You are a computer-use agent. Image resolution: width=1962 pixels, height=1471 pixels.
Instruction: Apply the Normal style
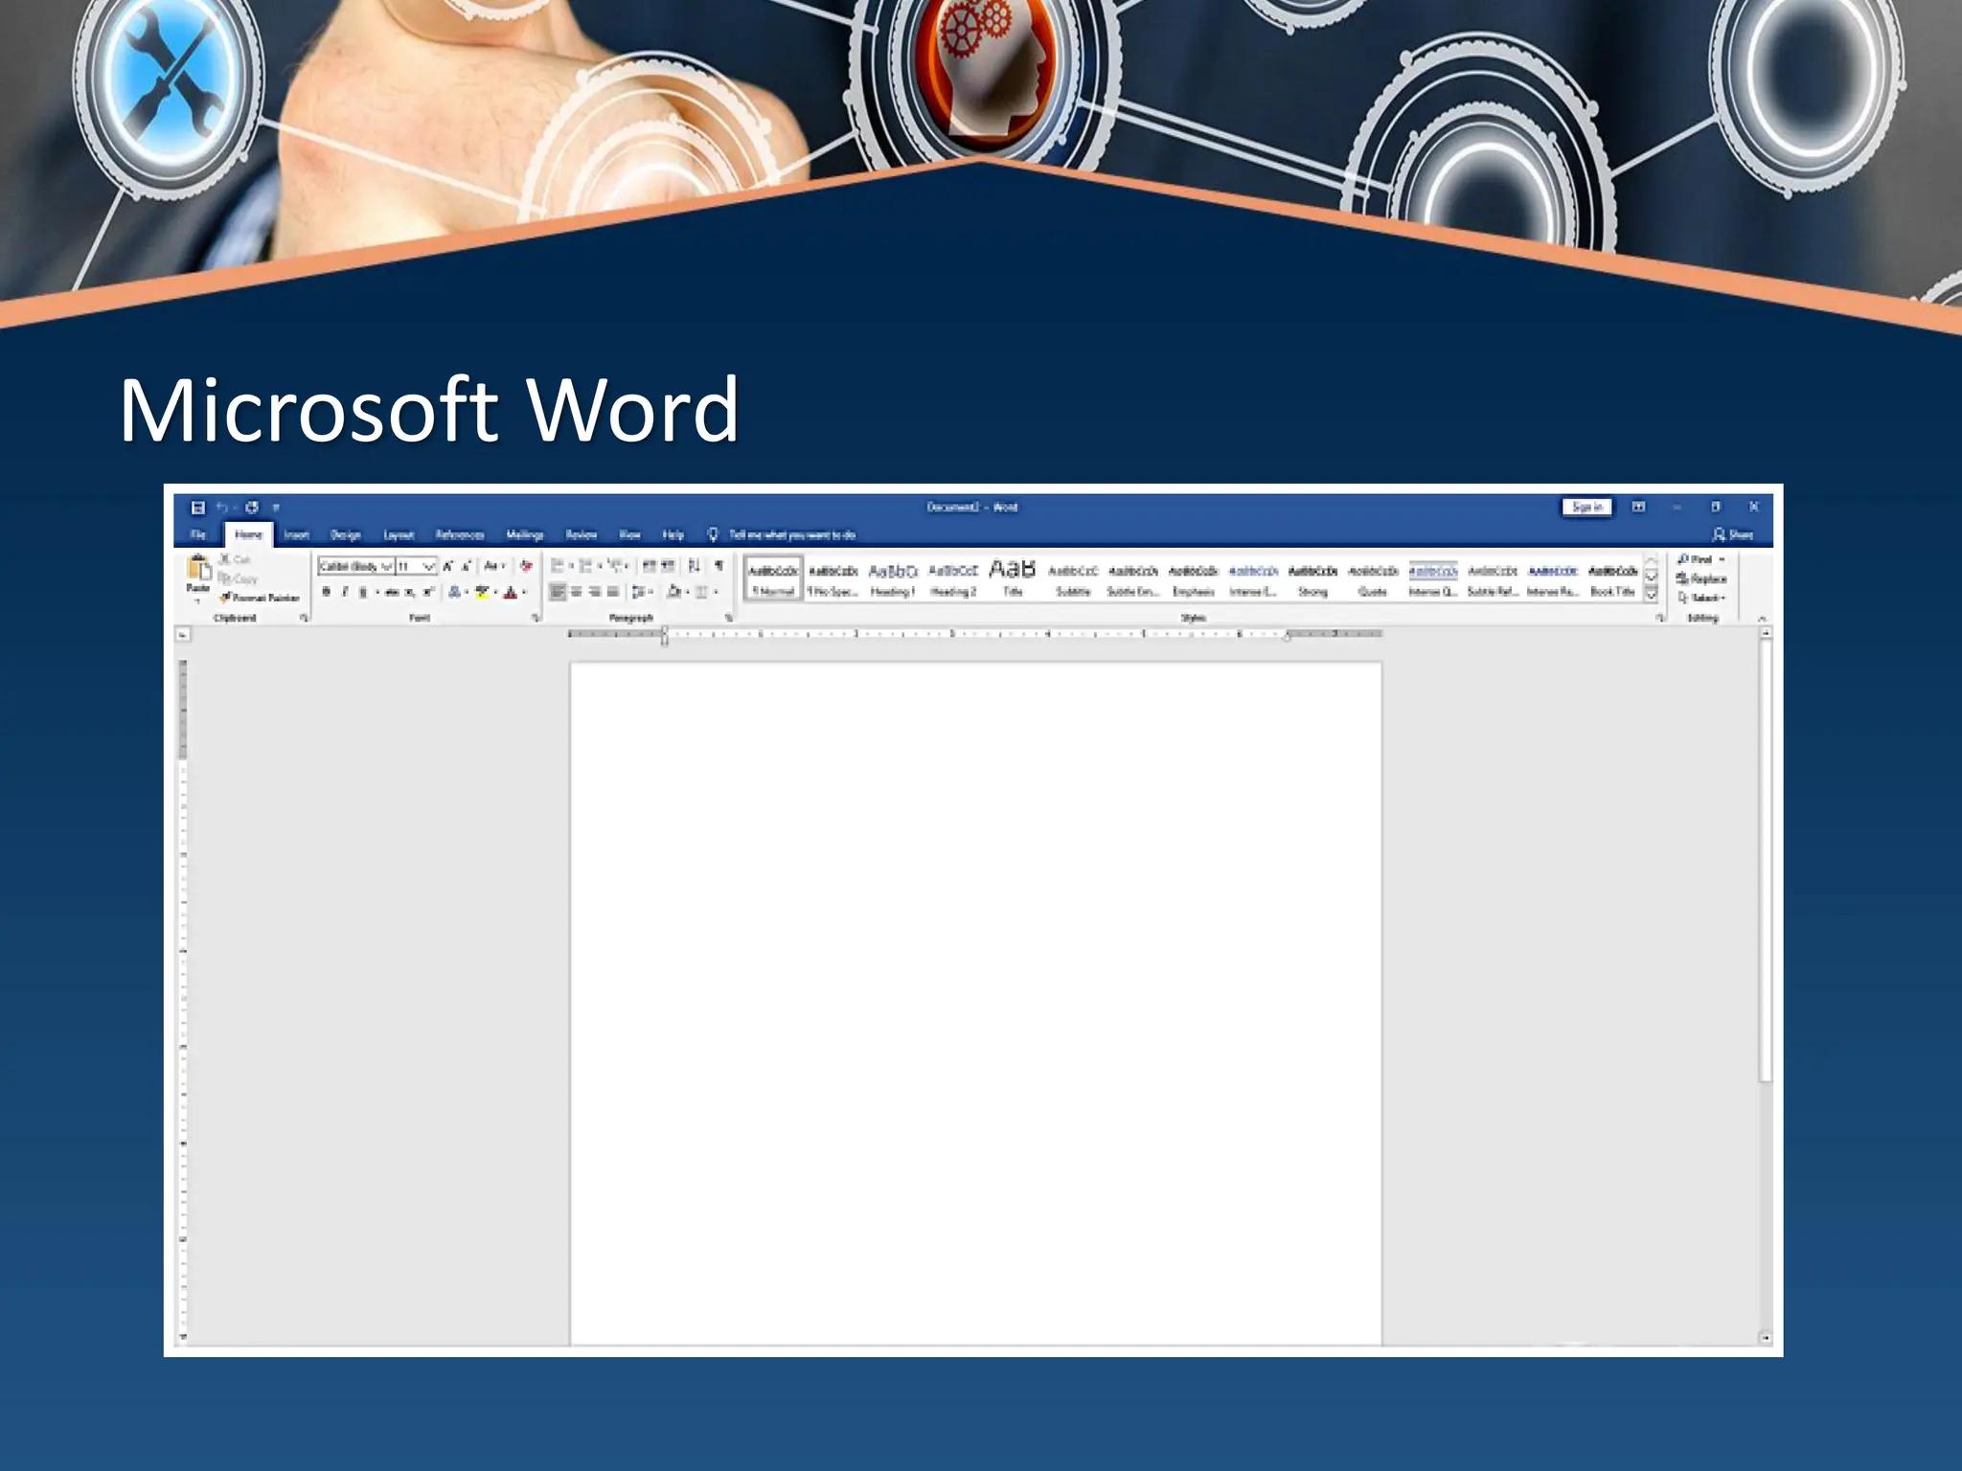point(773,579)
